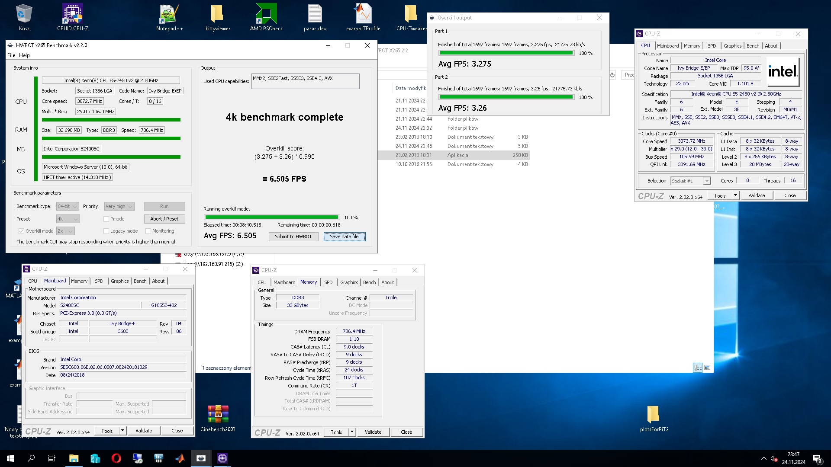Click Validate in CPU-Z Memory window
Image resolution: width=831 pixels, height=467 pixels.
coord(373,432)
